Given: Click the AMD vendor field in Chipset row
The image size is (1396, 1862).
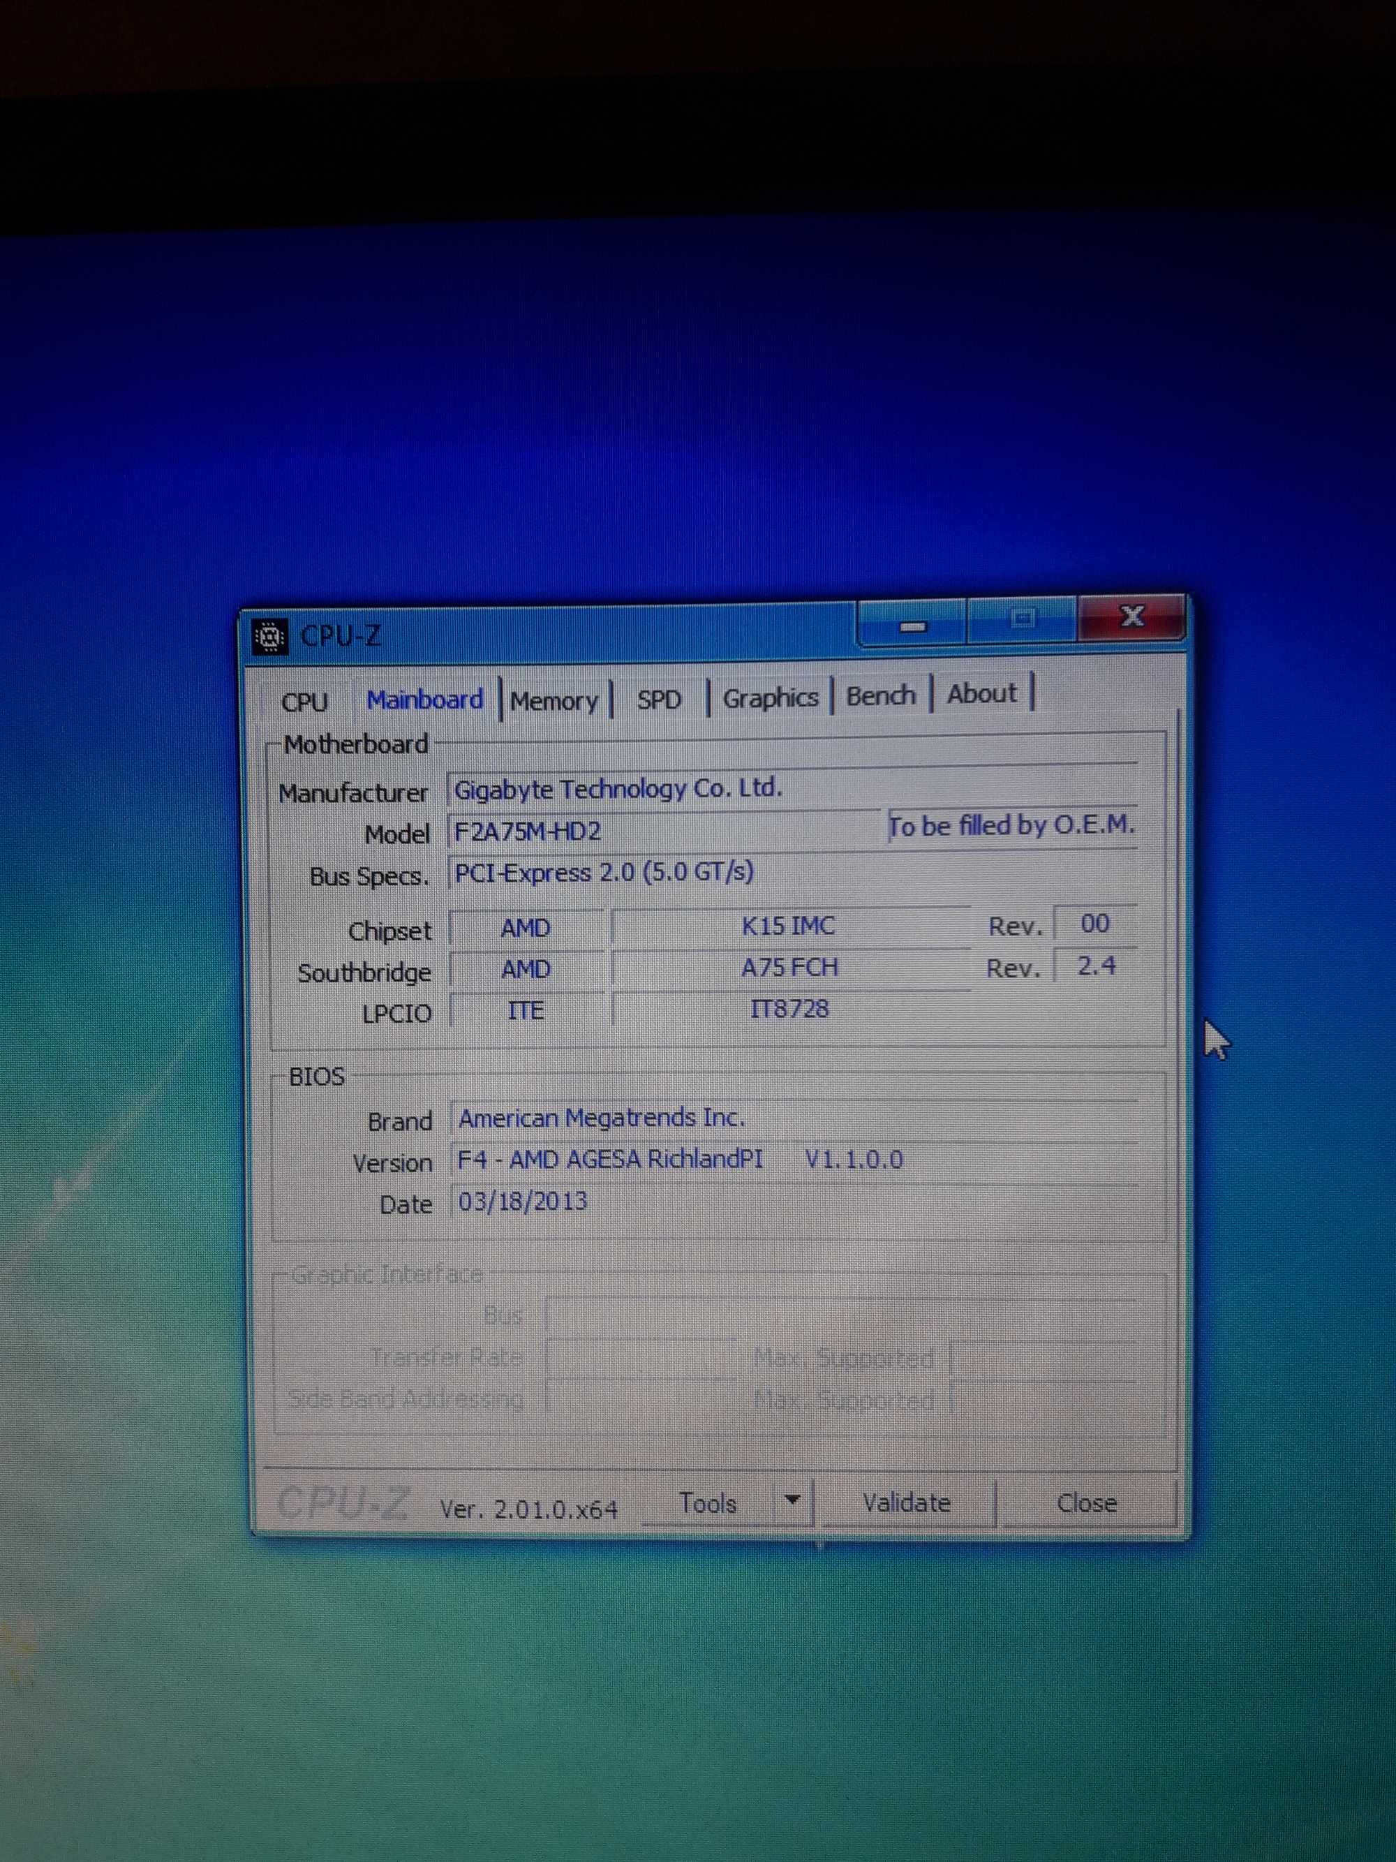Looking at the screenshot, I should click(527, 929).
